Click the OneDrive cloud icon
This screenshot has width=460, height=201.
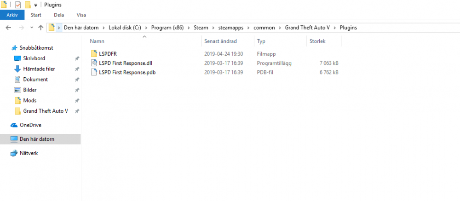click(x=14, y=125)
